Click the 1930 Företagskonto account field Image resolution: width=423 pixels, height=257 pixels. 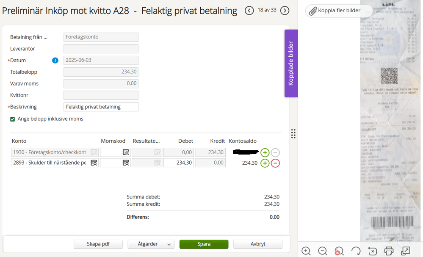coord(55,152)
